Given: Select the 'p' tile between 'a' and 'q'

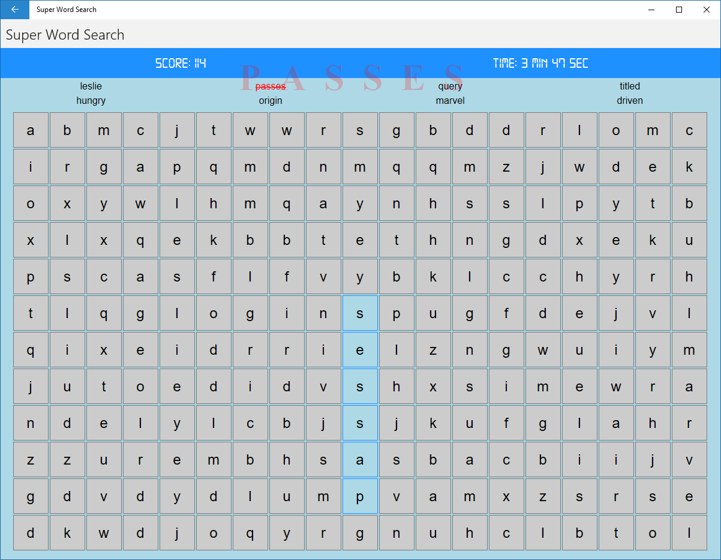Looking at the screenshot, I should 177,167.
